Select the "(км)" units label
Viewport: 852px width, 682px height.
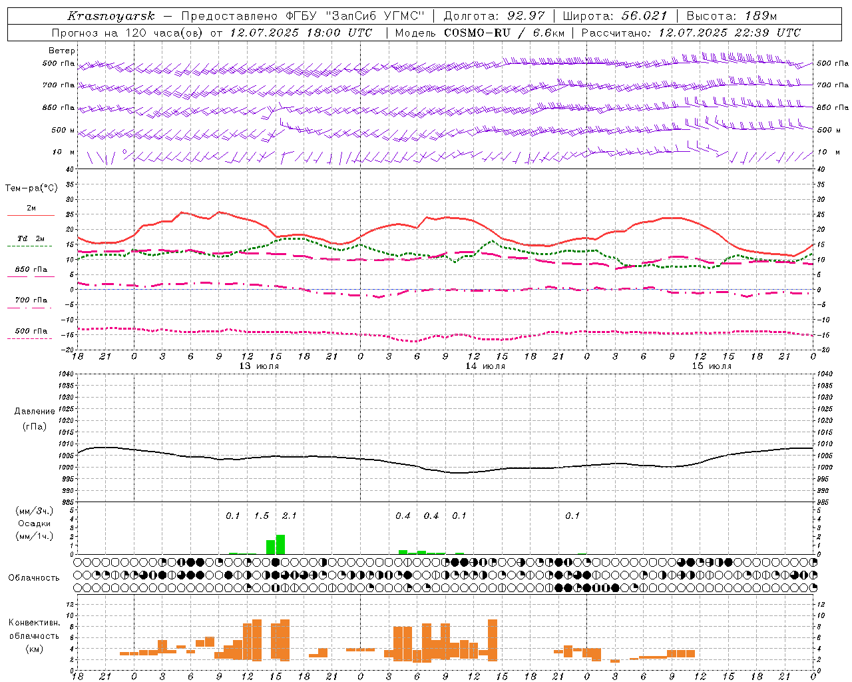click(35, 649)
